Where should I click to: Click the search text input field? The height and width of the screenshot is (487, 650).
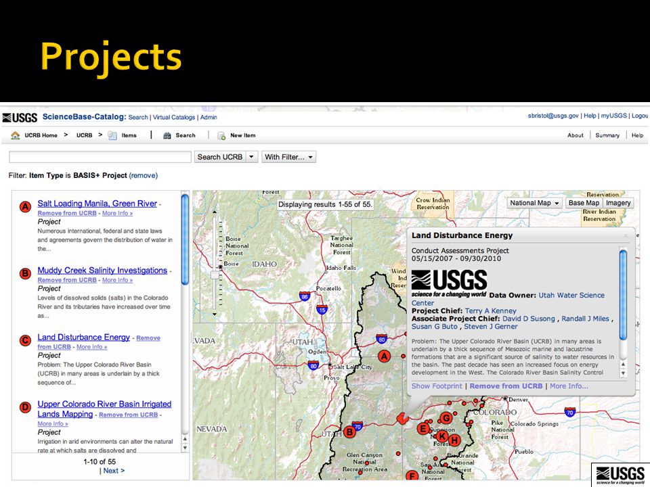(100, 157)
